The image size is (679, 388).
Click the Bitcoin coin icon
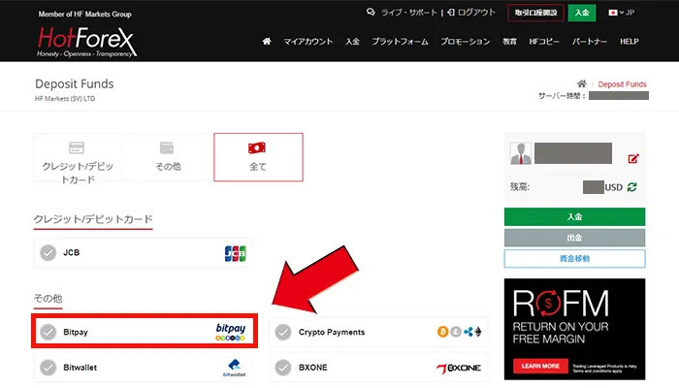pyautogui.click(x=442, y=332)
